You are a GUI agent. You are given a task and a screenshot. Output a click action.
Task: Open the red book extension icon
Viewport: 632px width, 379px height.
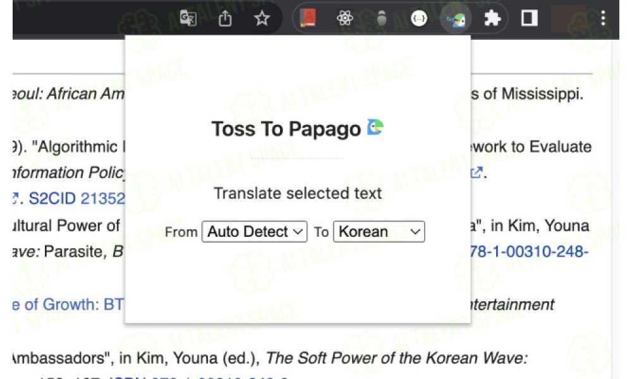click(x=308, y=18)
